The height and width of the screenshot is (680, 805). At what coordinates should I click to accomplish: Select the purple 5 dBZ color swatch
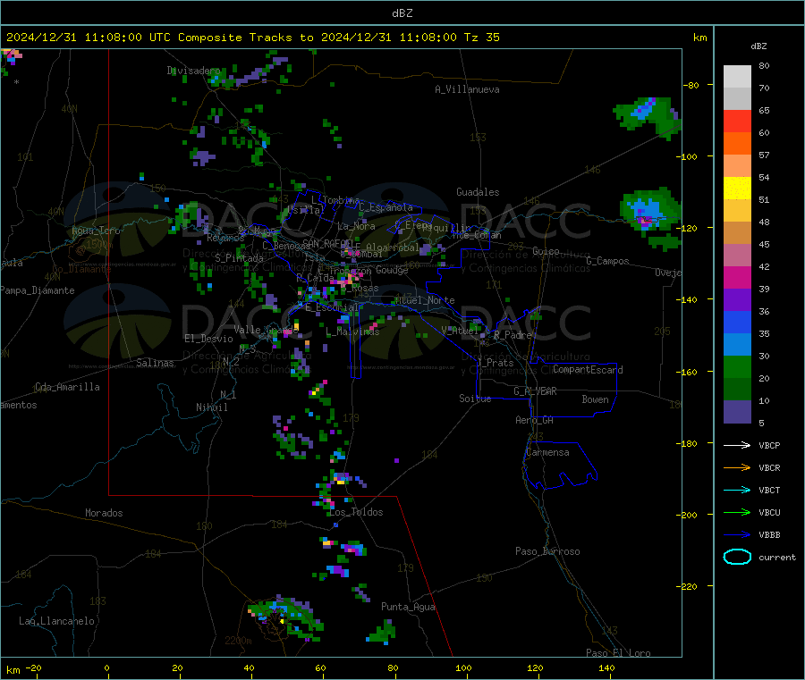737,412
